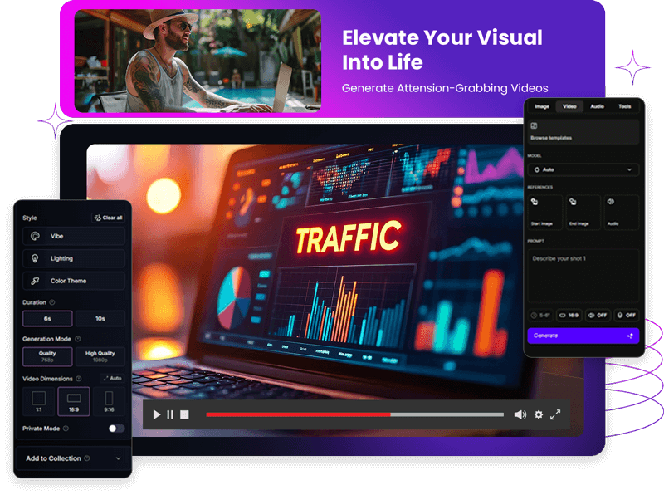This screenshot has height=495, width=664.
Task: Add a Start Image reference
Action: tap(542, 212)
